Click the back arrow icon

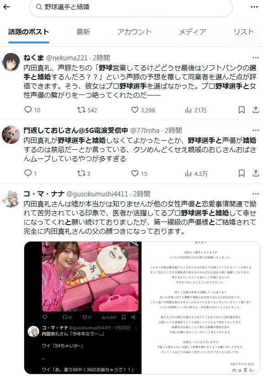coord(6,7)
